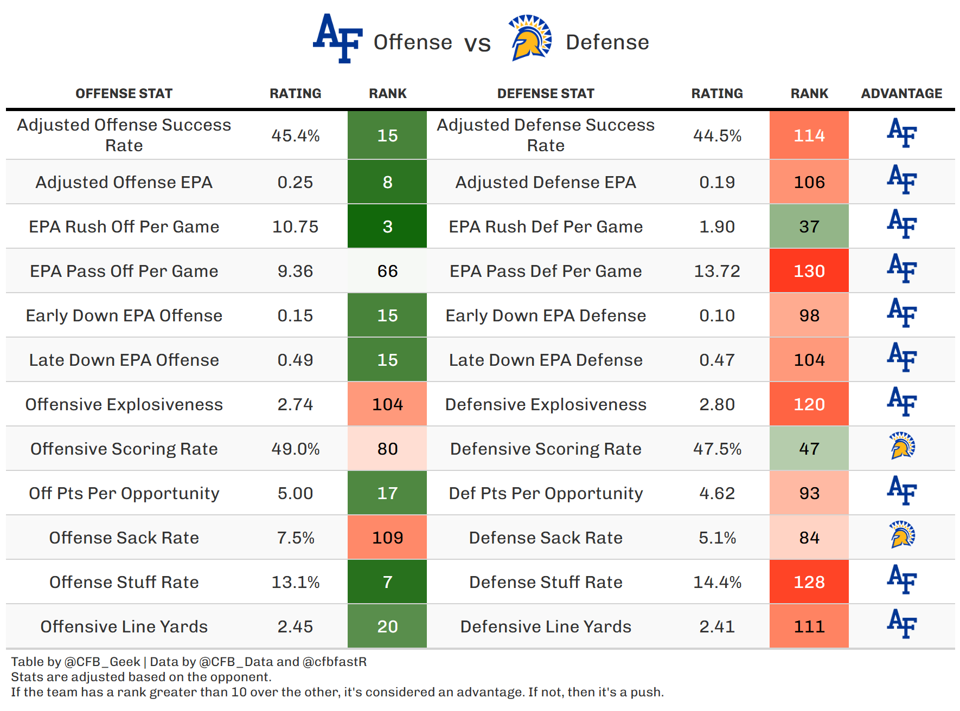Click the advantage logo in the Offensive Explosiveness row

901,402
